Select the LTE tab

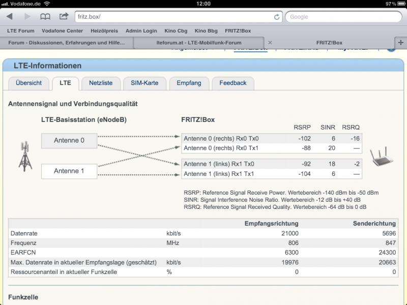pyautogui.click(x=65, y=83)
